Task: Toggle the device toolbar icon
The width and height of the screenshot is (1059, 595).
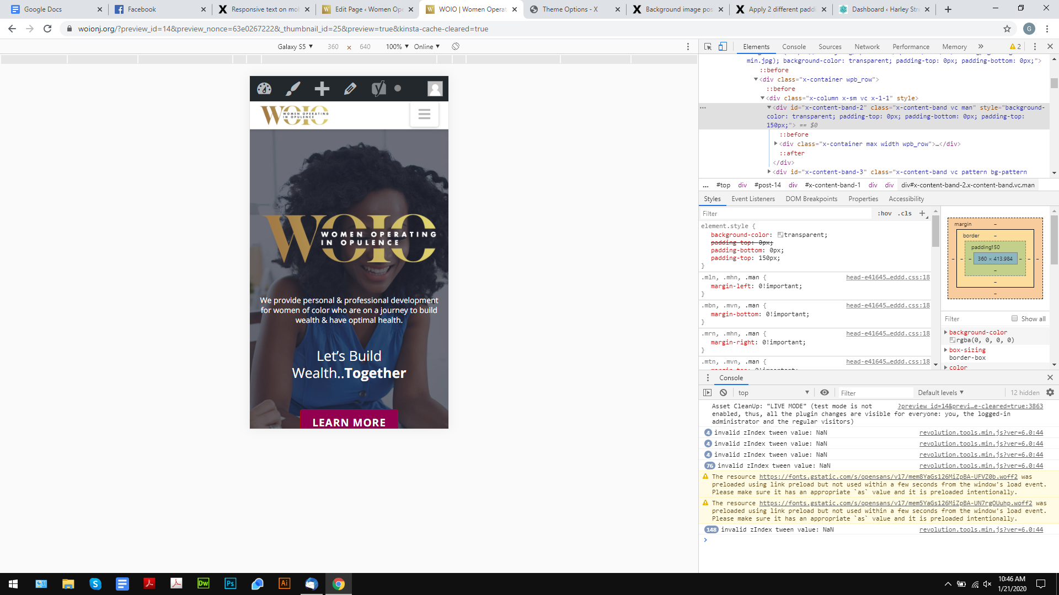Action: coord(723,47)
